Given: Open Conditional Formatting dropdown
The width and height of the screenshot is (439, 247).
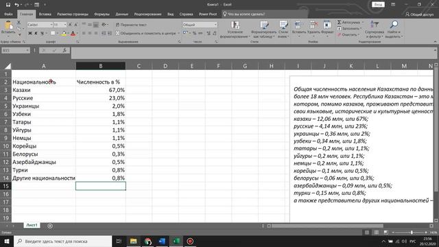Looking at the screenshot, I should [235, 29].
